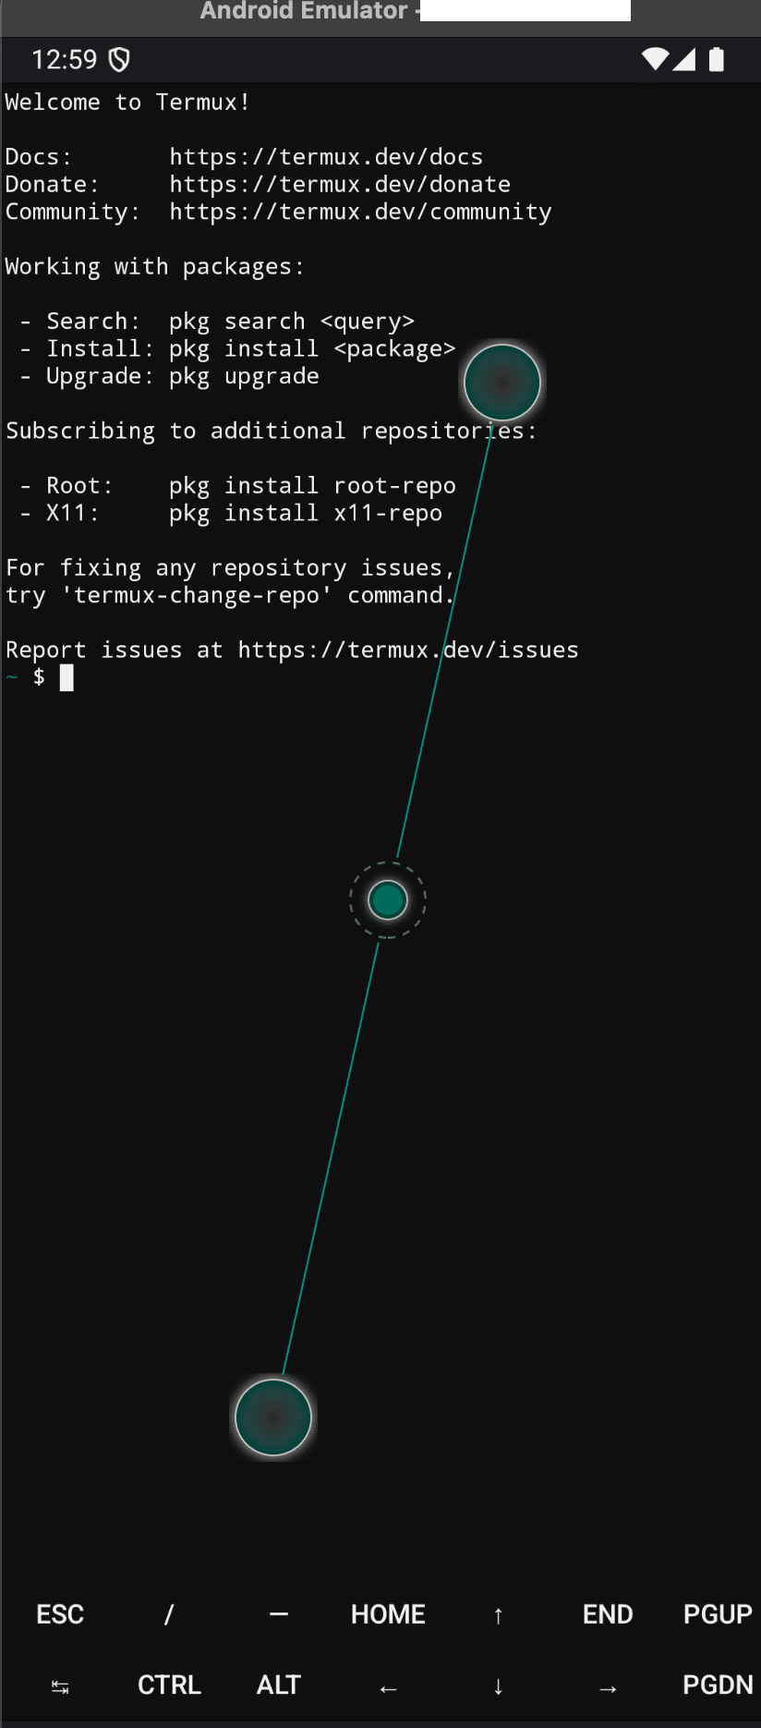Tap the slash key
Screen dimensions: 761x1728
[169, 1614]
